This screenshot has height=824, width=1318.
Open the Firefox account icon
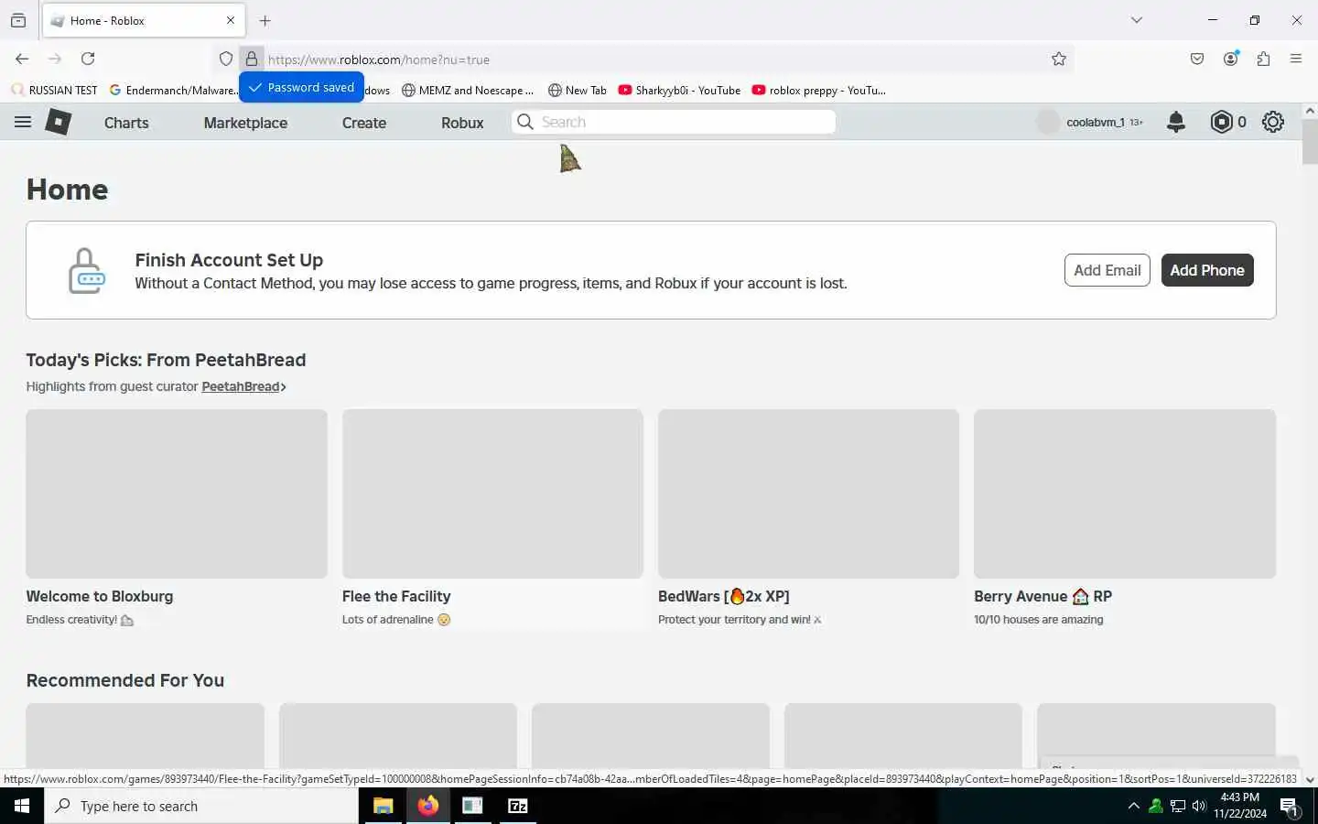(1231, 59)
